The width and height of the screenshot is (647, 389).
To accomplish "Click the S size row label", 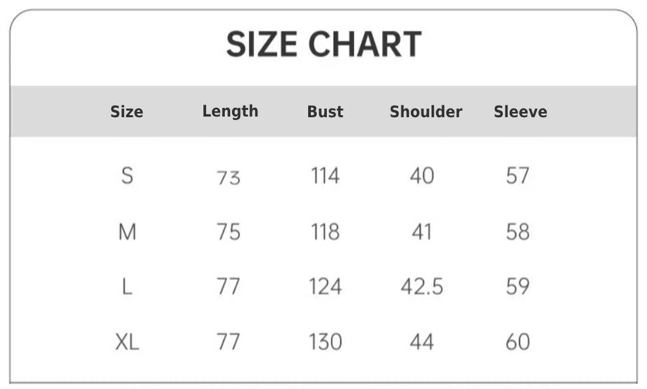I will coord(127,176).
